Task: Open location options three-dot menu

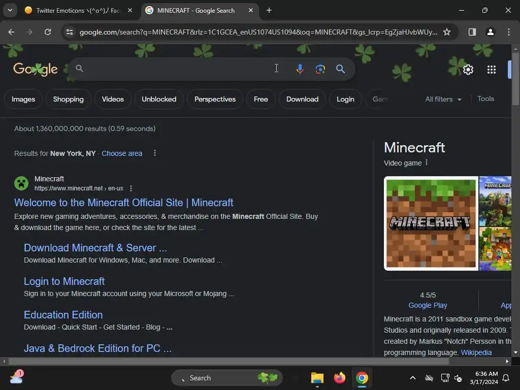Action: [154, 153]
